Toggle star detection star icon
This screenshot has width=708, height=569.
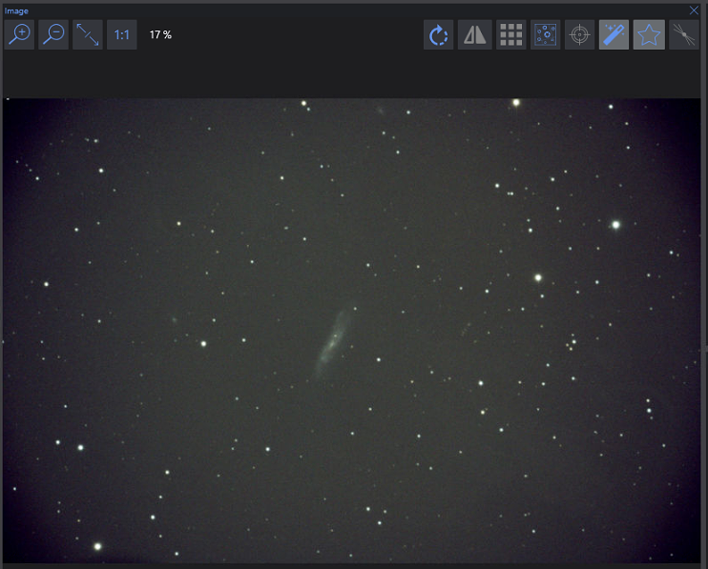pos(649,34)
